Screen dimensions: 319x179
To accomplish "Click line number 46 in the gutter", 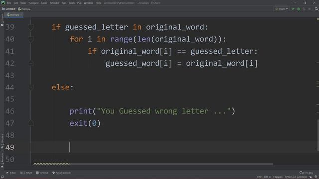I will pos(10,111).
